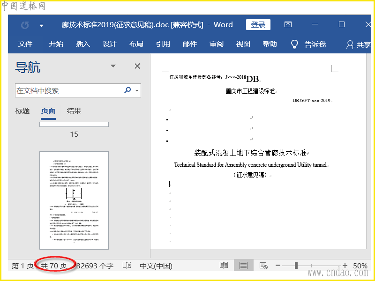The width and height of the screenshot is (375, 281).
Task: Click the magnifier search icon
Action: [x=127, y=90]
